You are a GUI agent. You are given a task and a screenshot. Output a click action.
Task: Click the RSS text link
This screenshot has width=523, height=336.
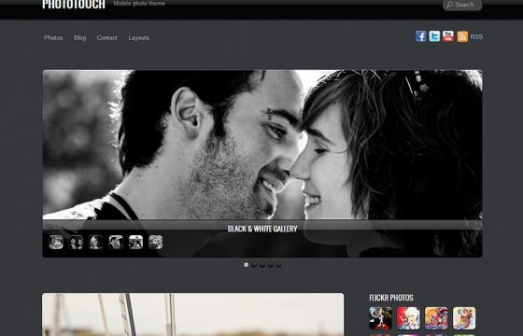pos(476,36)
